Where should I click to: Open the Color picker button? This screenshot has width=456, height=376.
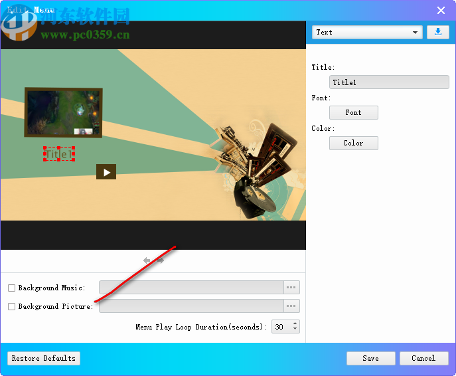[354, 143]
